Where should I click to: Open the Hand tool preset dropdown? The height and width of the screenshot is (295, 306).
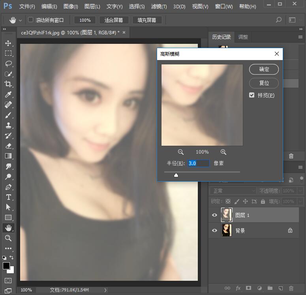click(20, 20)
